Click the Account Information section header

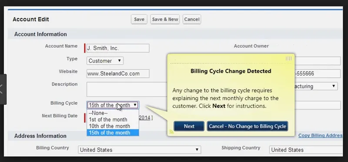point(40,34)
